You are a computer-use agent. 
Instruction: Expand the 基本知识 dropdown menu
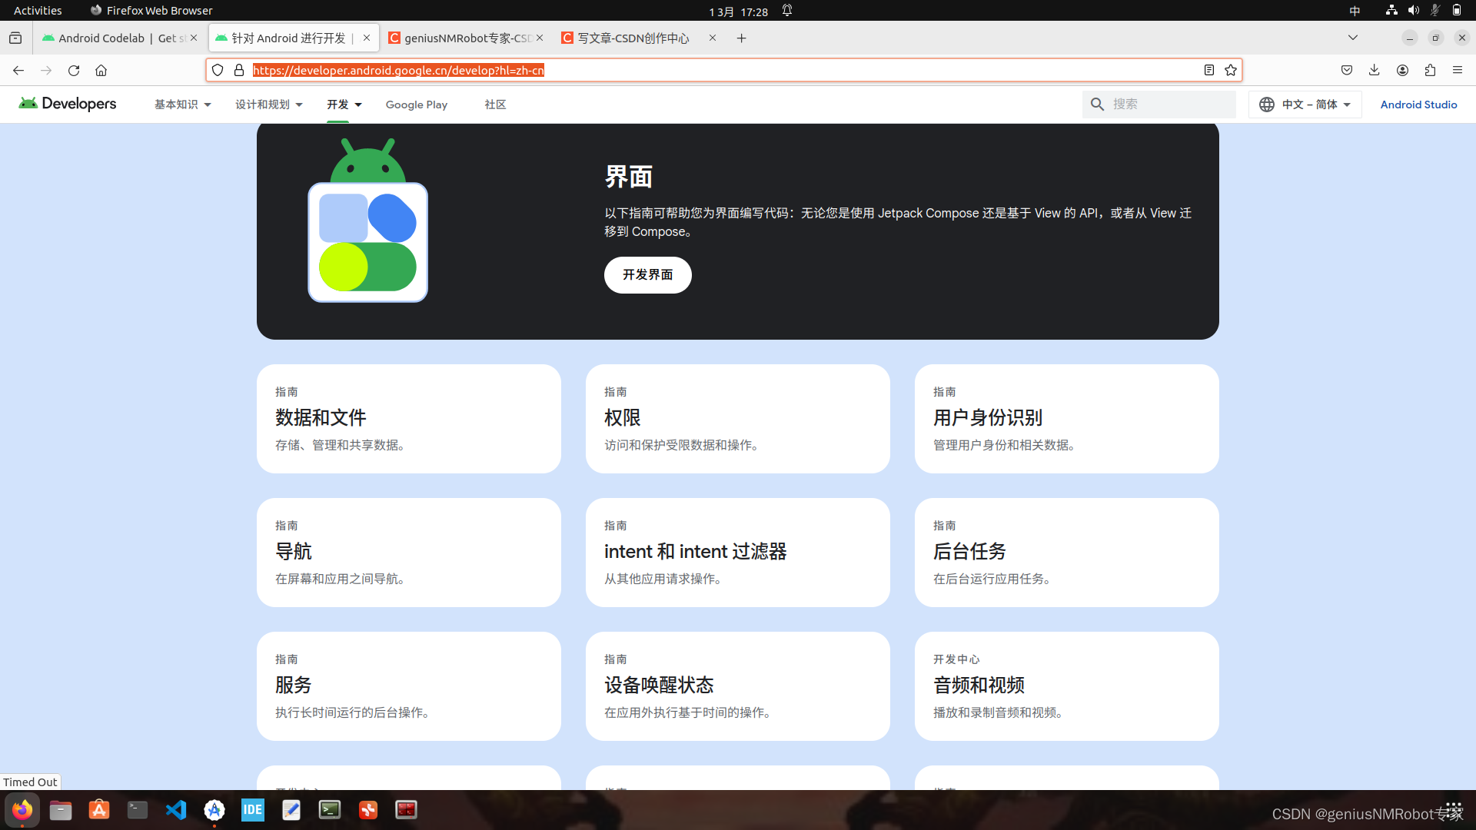tap(182, 105)
